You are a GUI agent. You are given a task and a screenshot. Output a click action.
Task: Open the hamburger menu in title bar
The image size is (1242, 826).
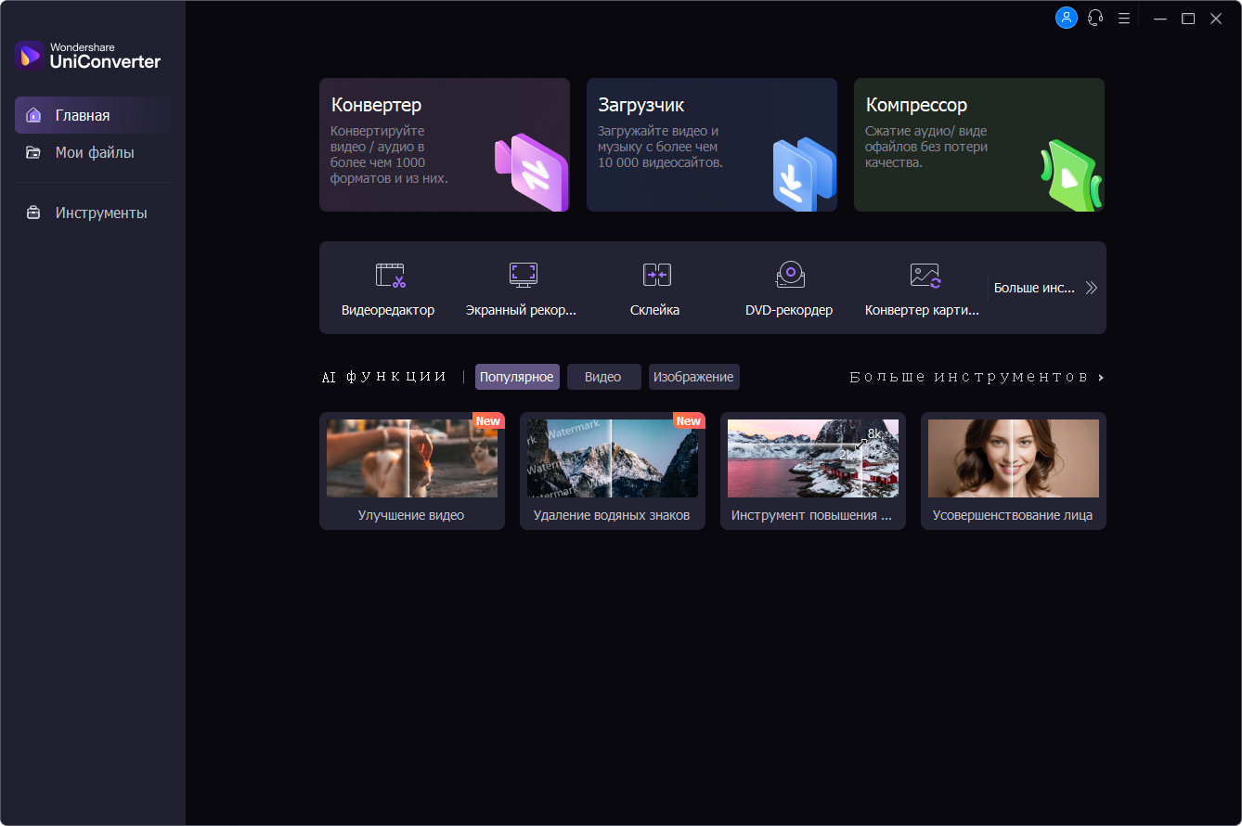click(1124, 18)
